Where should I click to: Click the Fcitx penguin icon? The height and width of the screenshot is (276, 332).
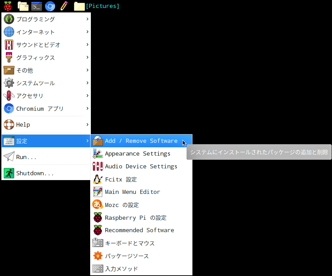tap(98, 179)
